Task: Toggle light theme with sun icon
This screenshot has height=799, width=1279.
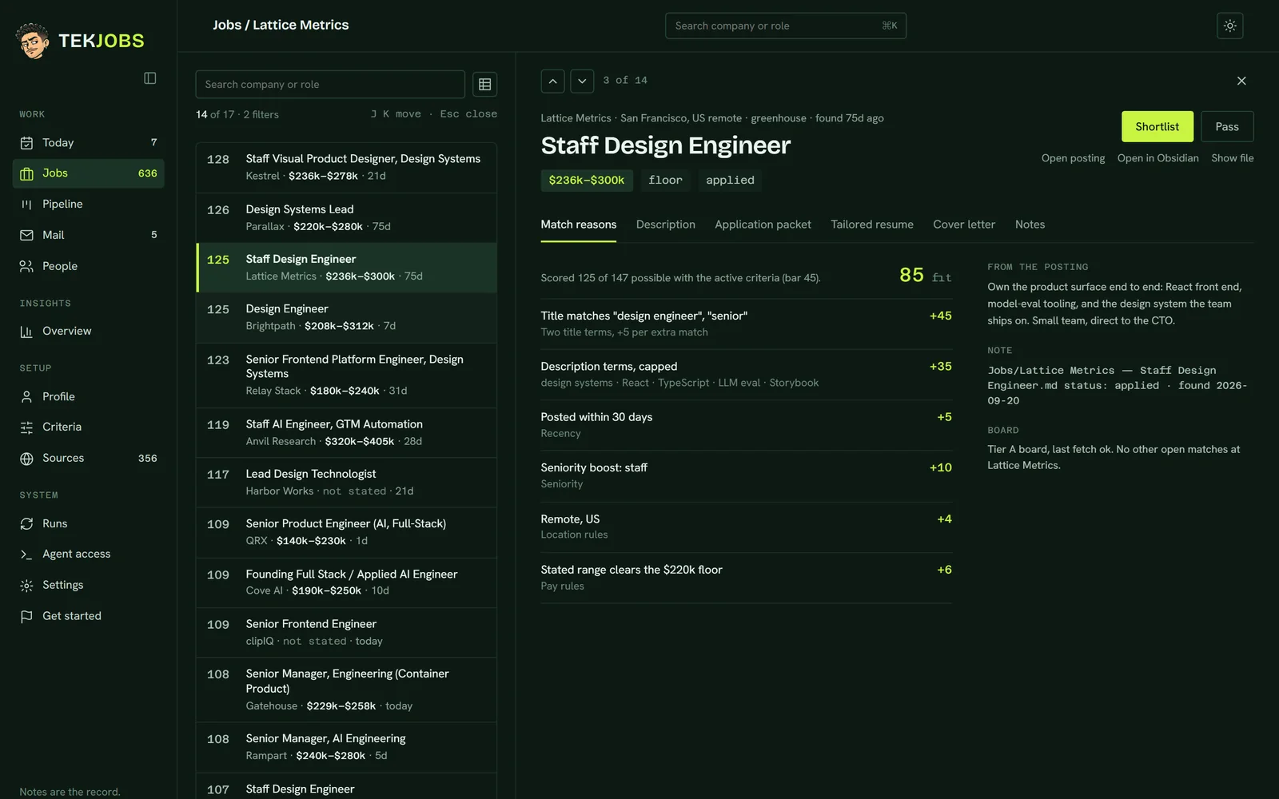Action: pos(1229,26)
